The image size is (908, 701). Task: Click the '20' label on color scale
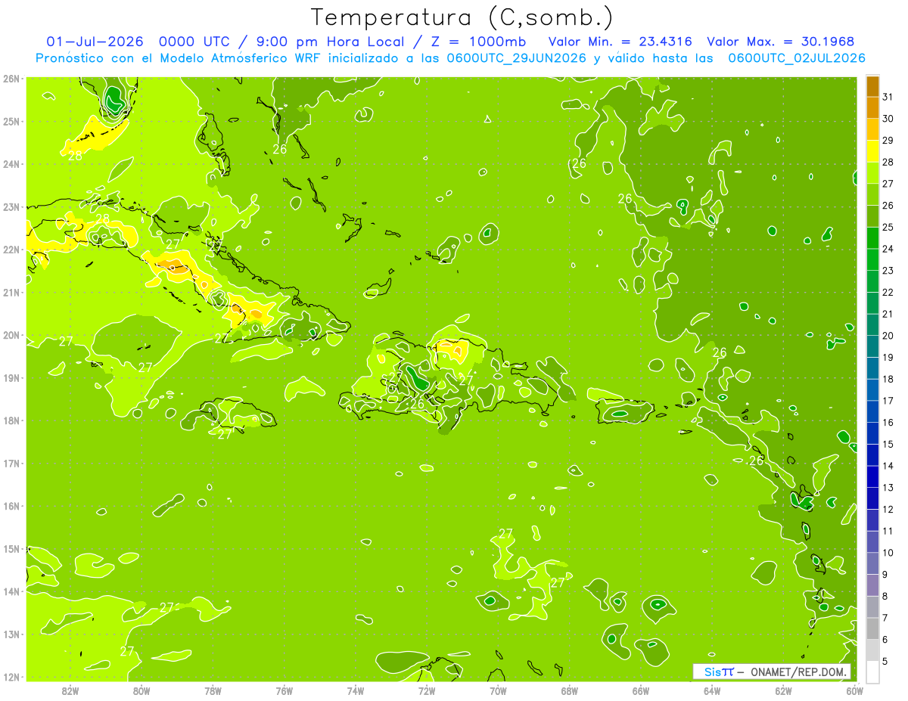pos(888,336)
